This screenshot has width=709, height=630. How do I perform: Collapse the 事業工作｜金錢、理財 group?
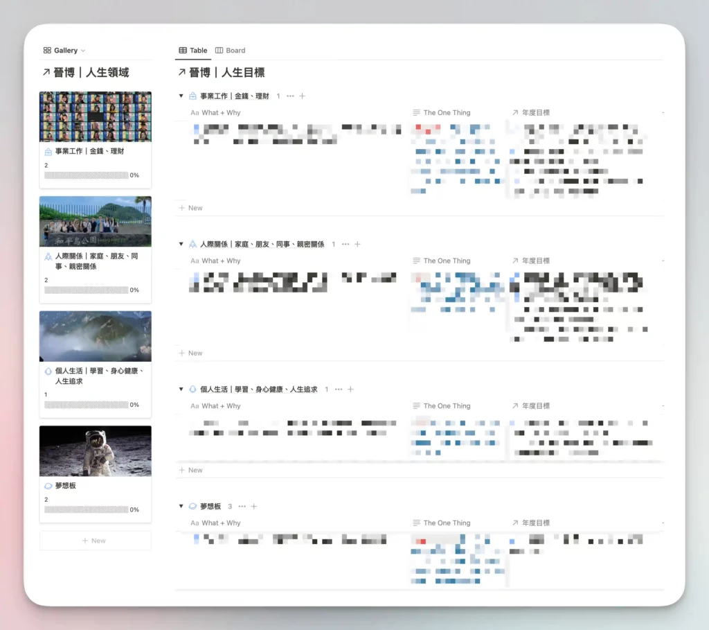(181, 96)
